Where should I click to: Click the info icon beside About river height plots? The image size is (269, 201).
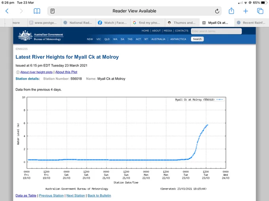pyautogui.click(x=18, y=72)
